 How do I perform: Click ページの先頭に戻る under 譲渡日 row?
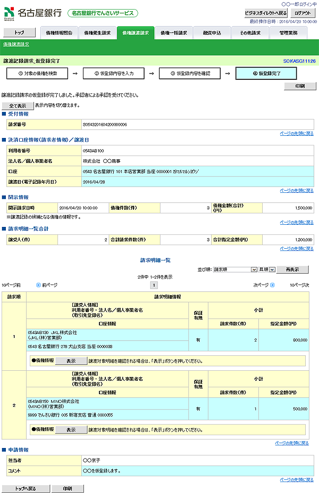[297, 191]
